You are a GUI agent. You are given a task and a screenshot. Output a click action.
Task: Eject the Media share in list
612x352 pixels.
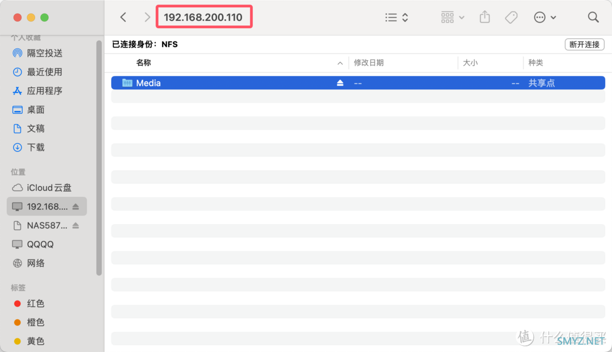pyautogui.click(x=340, y=83)
